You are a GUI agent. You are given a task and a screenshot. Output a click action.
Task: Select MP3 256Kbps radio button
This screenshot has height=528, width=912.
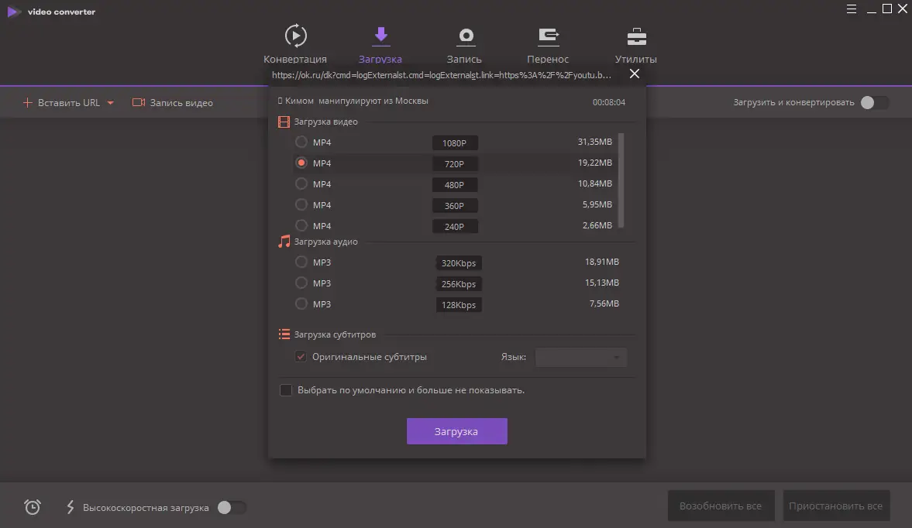pos(301,283)
